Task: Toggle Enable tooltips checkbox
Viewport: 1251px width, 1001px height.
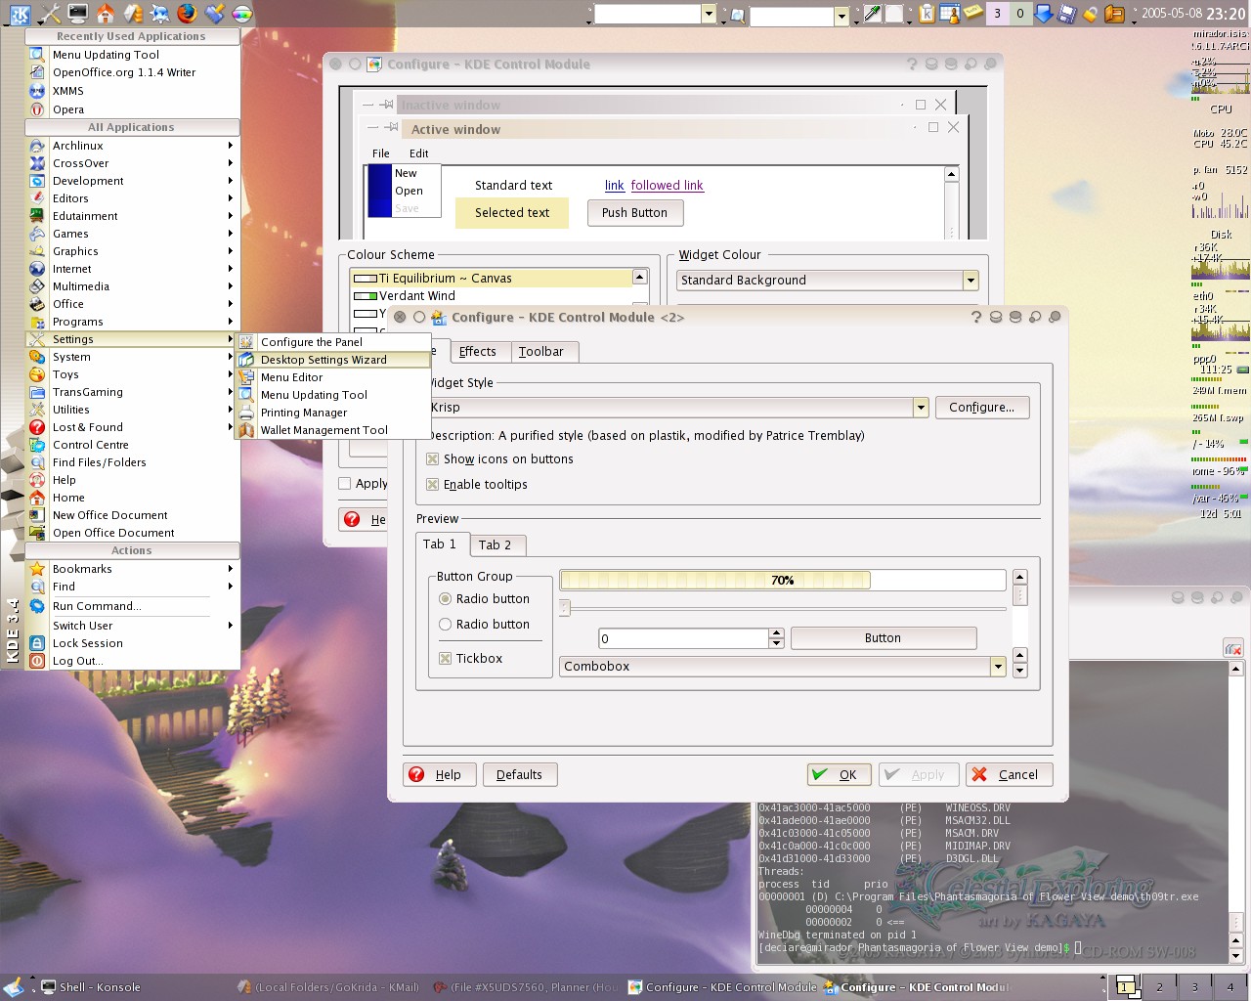Action: click(x=432, y=485)
